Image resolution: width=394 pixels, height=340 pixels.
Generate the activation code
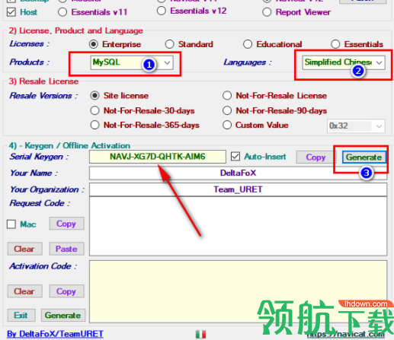tap(63, 315)
